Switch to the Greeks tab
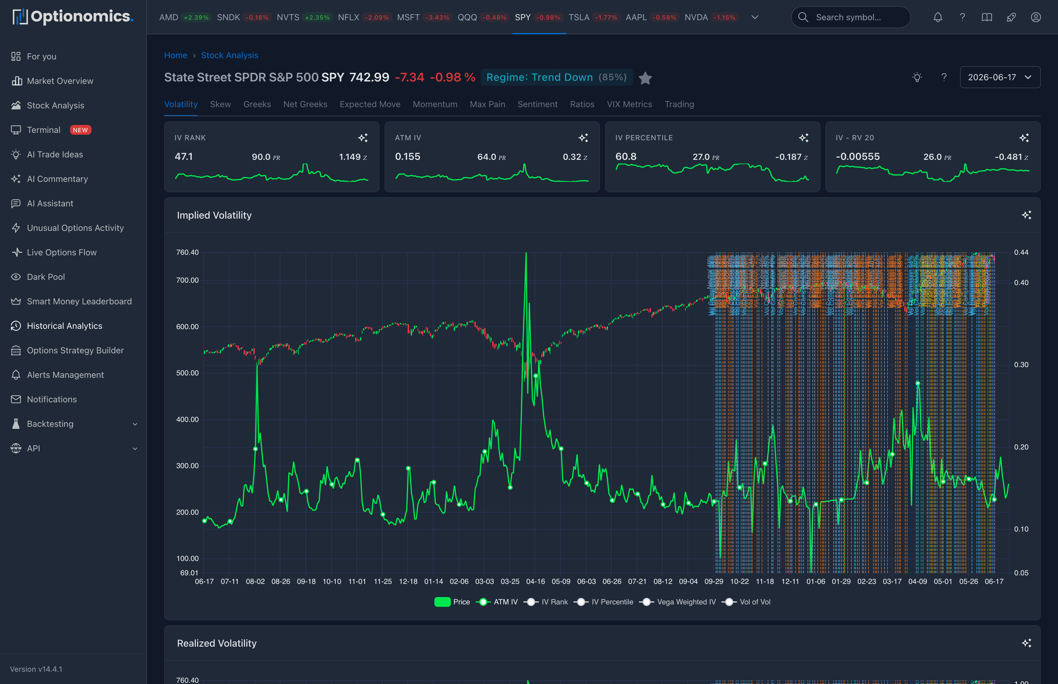The height and width of the screenshot is (684, 1058). pyautogui.click(x=257, y=104)
